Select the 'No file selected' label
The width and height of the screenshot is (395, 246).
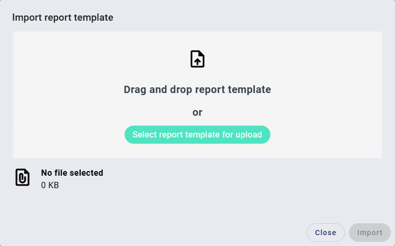72,173
